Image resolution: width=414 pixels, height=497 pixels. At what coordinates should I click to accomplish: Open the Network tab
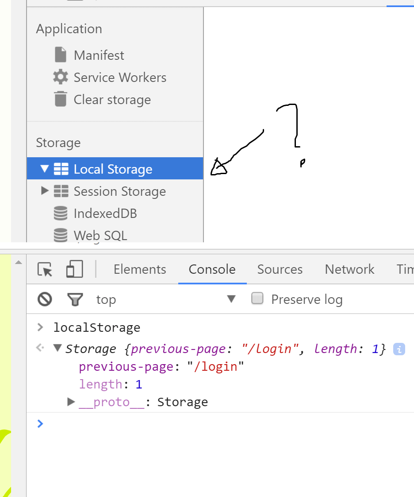point(349,269)
